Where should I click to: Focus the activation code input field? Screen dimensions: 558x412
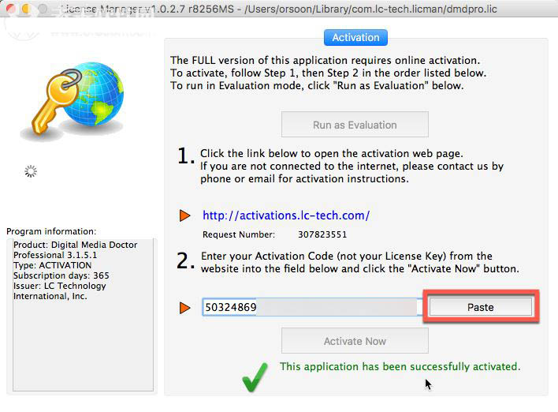[x=311, y=307]
